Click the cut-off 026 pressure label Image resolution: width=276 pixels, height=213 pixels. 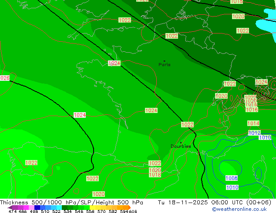(5, 78)
